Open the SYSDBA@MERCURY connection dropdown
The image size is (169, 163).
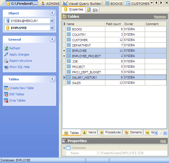(x=52, y=21)
